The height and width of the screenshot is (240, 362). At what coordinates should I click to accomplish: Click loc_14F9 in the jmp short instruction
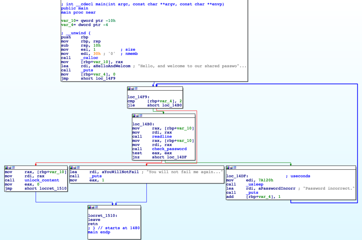click(x=105, y=78)
